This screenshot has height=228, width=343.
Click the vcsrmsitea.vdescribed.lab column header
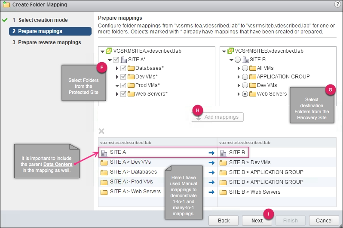(x=158, y=142)
